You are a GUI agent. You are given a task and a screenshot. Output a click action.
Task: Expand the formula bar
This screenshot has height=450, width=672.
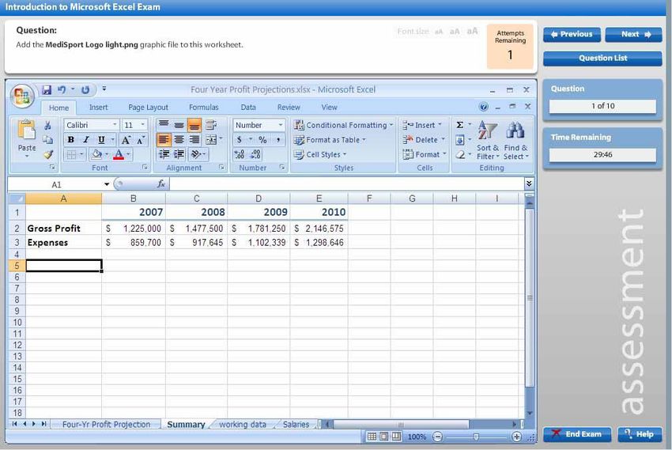pyautogui.click(x=529, y=183)
